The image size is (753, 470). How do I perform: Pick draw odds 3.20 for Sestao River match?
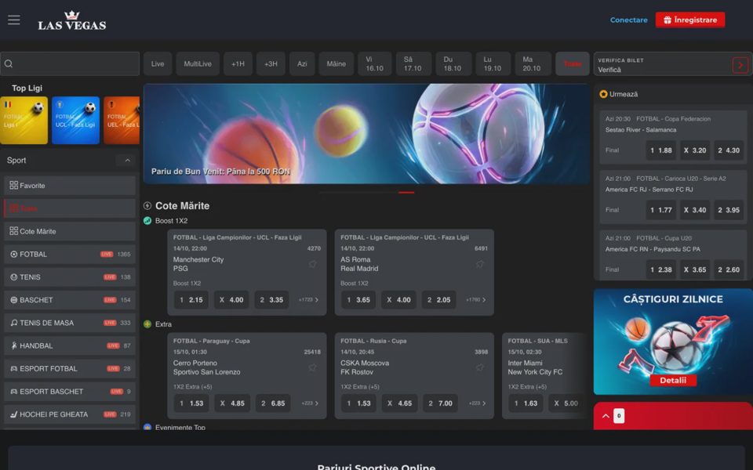(695, 150)
